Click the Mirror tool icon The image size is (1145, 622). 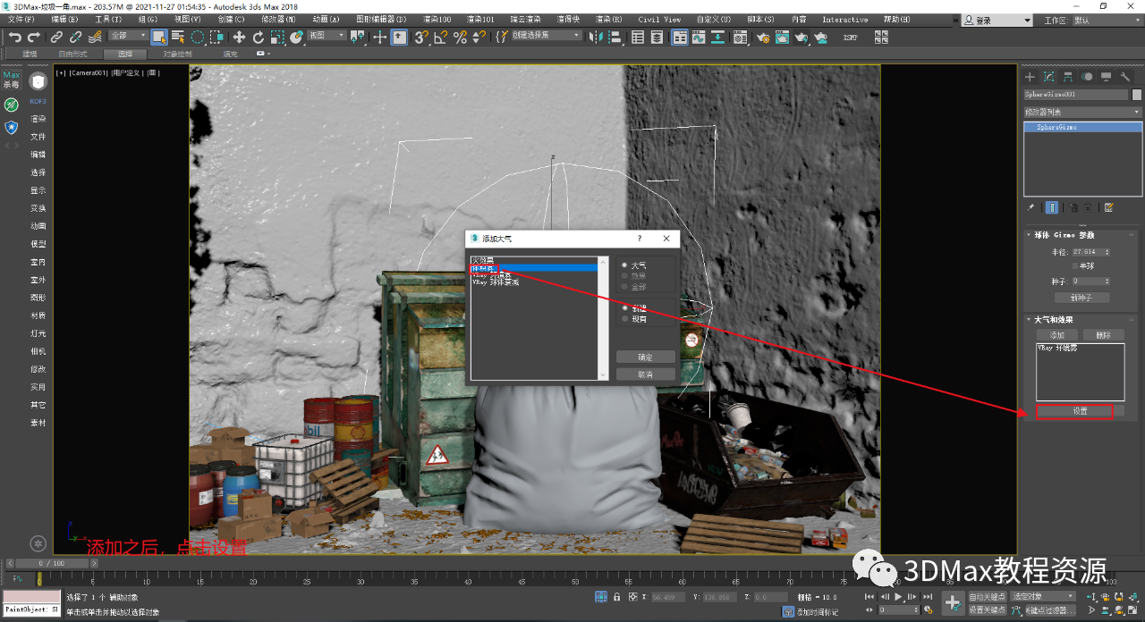pyautogui.click(x=597, y=37)
